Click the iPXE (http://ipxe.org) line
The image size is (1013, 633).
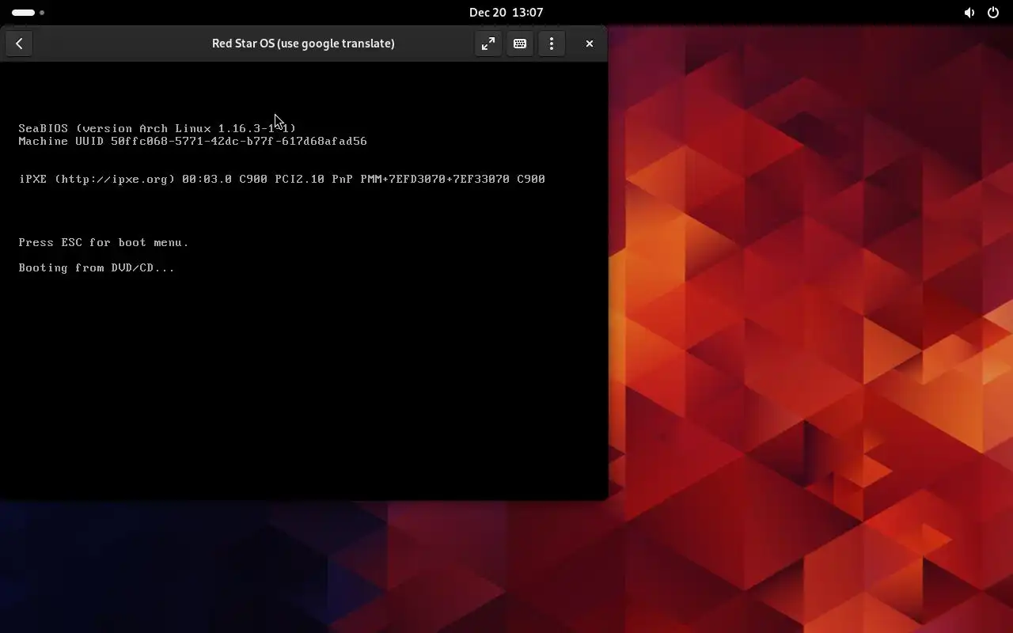point(282,179)
